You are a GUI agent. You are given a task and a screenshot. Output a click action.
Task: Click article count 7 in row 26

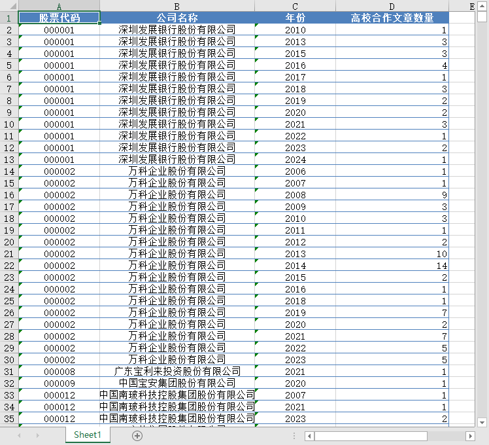point(392,313)
